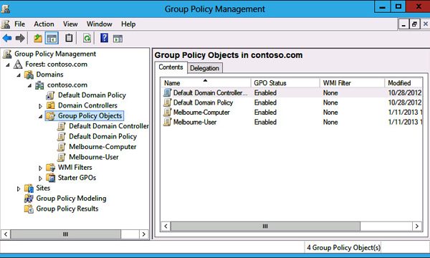Open Help via the blue question mark icon
This screenshot has height=258, width=430.
click(104, 38)
